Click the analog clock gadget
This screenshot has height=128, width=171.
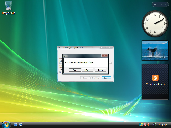(x=155, y=23)
